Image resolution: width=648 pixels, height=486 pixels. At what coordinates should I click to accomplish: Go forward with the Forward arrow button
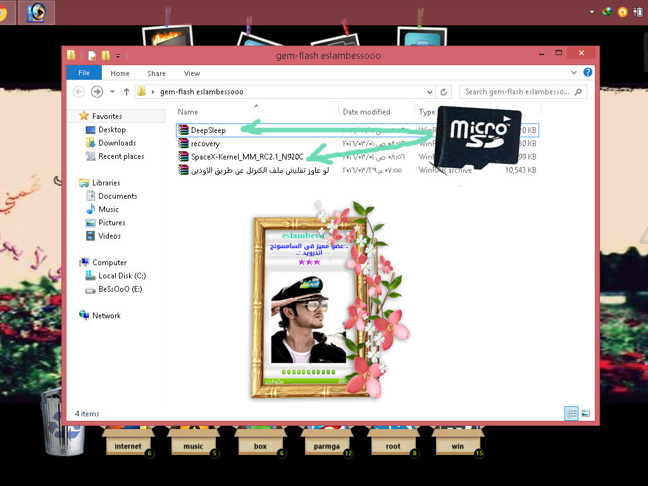click(x=97, y=91)
